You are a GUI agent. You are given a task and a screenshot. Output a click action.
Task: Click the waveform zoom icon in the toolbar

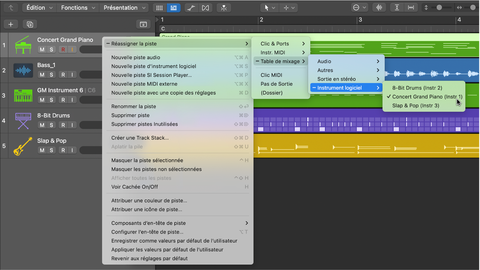379,7
